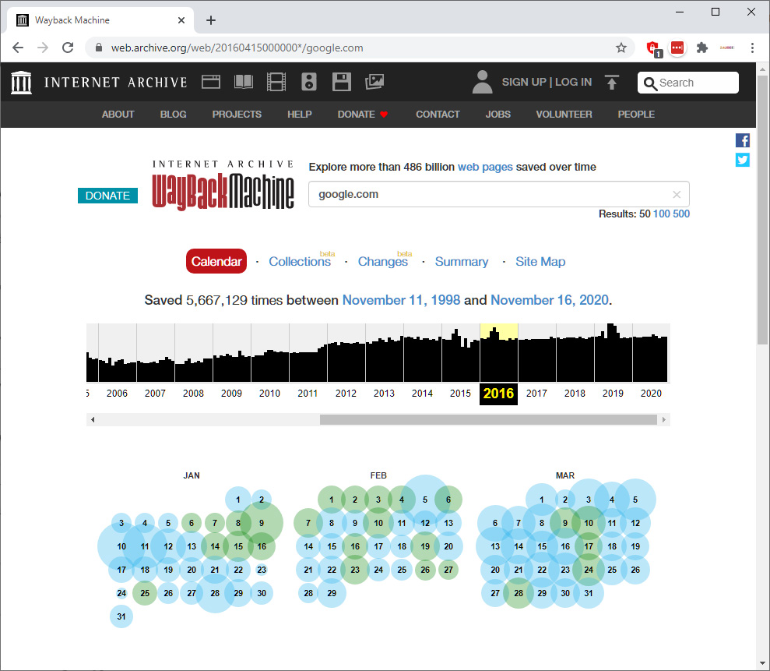The image size is (770, 671).
Task: Open the DONATE menu item with heart
Action: click(x=362, y=114)
